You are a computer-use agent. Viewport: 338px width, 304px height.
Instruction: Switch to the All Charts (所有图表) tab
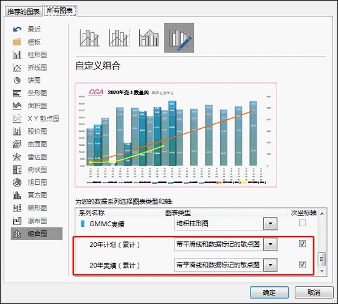[x=60, y=10]
